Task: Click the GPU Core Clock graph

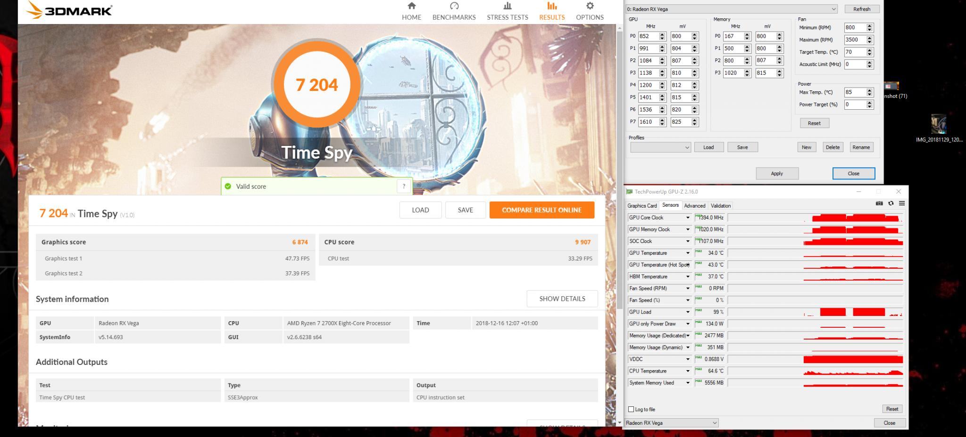Action: click(x=816, y=218)
